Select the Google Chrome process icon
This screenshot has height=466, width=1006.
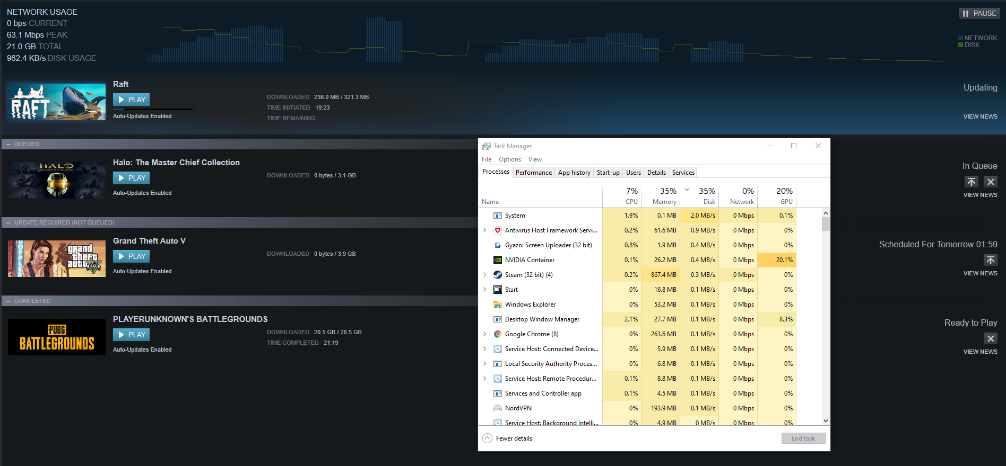pos(498,334)
